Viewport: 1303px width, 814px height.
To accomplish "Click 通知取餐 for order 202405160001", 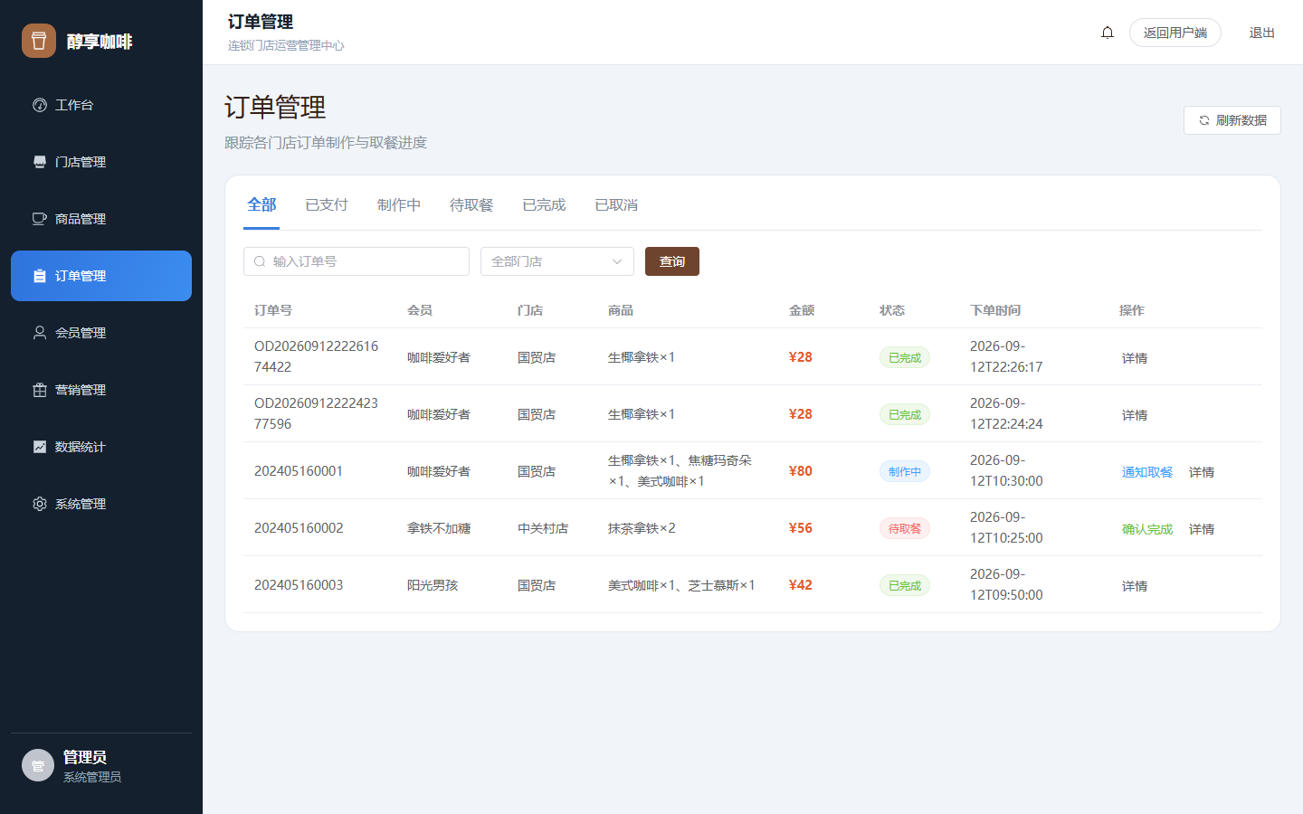I will point(1147,472).
